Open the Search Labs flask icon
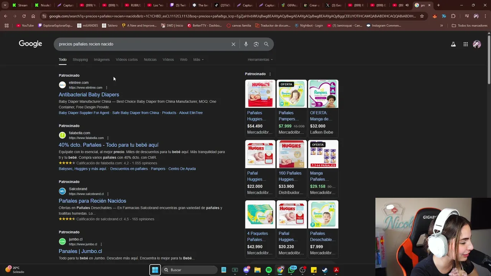Screen dimensions: 491x276 [x=453, y=44]
